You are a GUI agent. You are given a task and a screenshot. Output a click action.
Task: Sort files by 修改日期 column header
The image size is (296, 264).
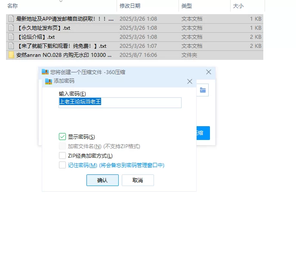pyautogui.click(x=130, y=6)
